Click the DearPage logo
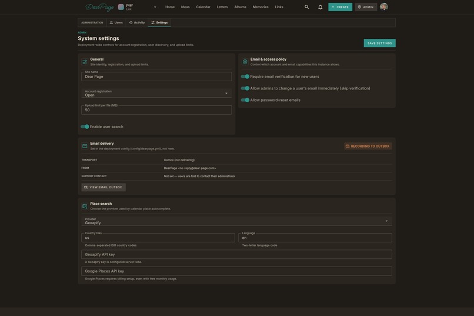 pos(99,7)
